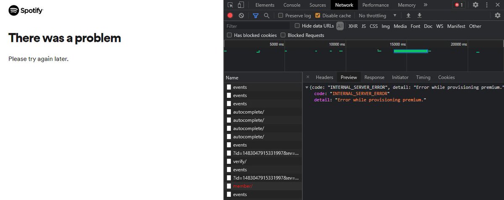Filter requests by Manifest
This screenshot has height=200, width=504.
[x=456, y=26]
